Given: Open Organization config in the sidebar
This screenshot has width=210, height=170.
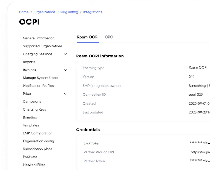Looking at the screenshot, I should click(x=39, y=141).
